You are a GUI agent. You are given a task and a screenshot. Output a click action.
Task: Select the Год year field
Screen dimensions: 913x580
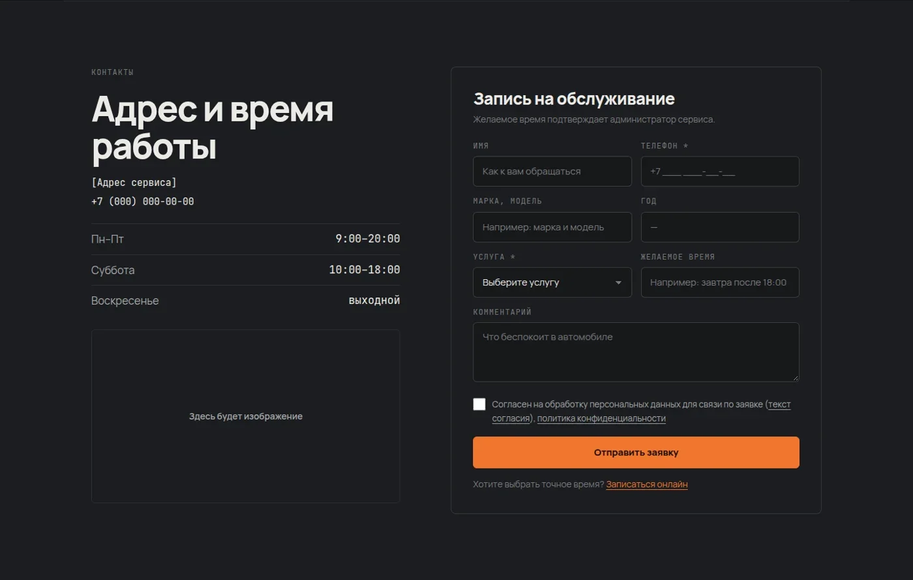720,227
